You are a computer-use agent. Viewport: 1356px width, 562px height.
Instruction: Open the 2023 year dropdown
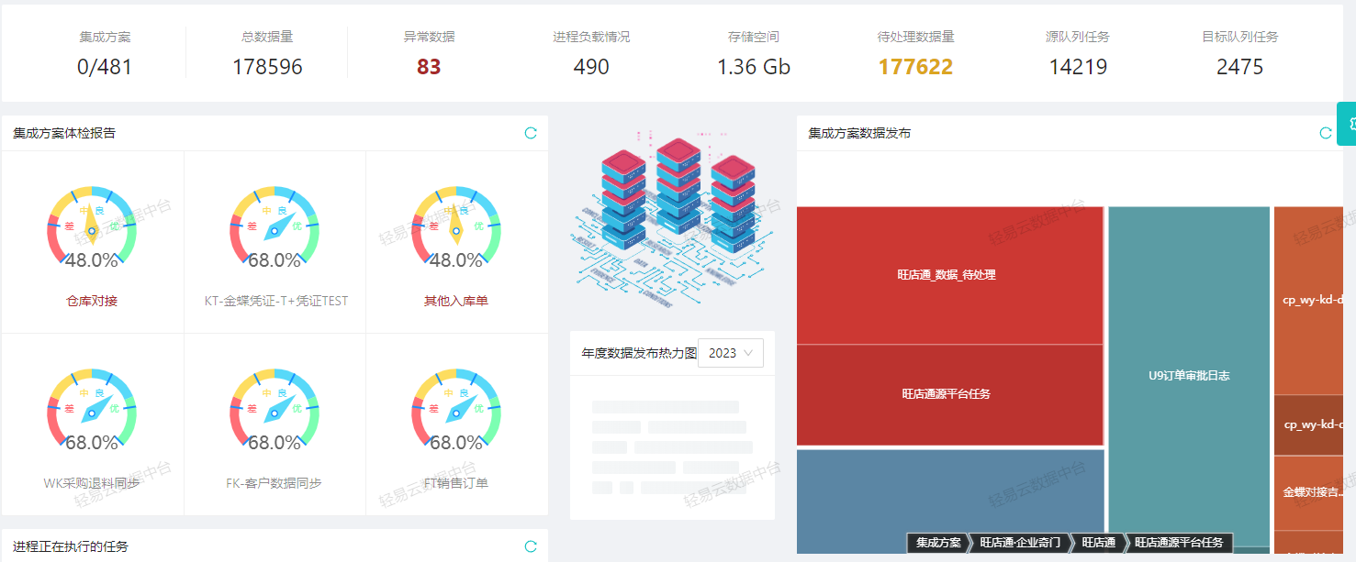pos(731,353)
